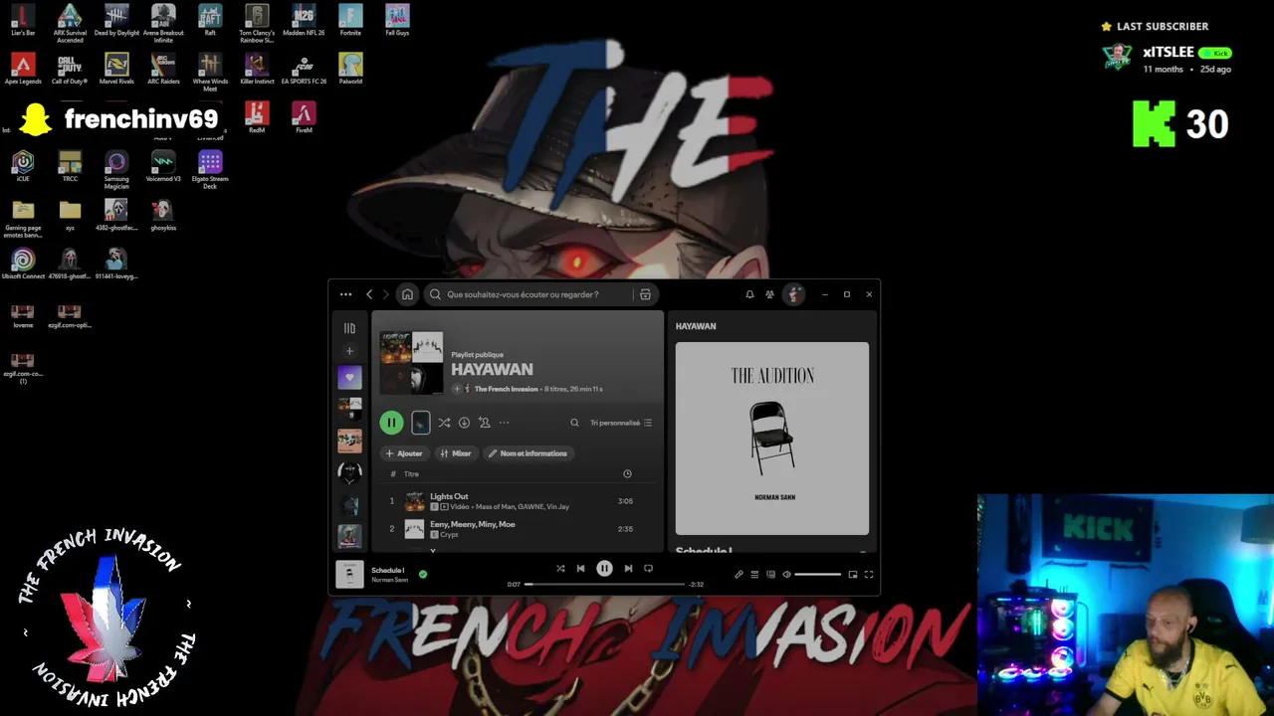Open the Dead by Daylight desktop icon
The height and width of the screenshot is (716, 1274).
coord(116,20)
